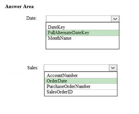Click the Date combo box field
Screen dimensions: 139x114
[79, 19]
